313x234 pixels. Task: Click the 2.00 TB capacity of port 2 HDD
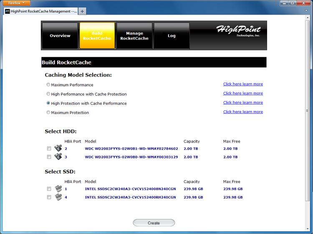pyautogui.click(x=191, y=149)
